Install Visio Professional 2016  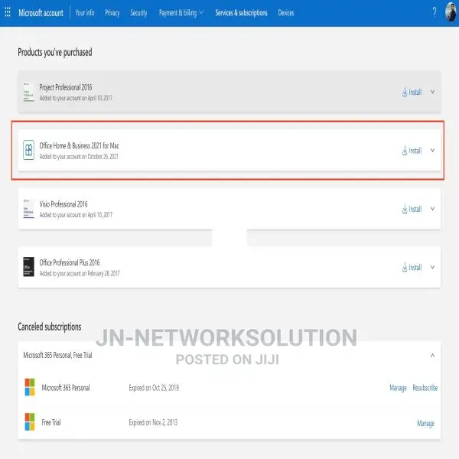click(x=412, y=209)
